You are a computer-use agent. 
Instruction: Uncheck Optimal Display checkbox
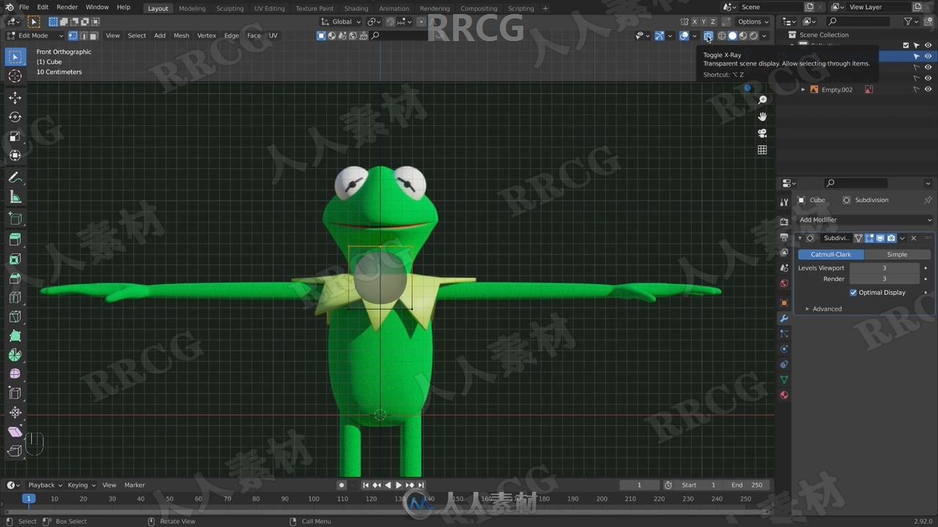(854, 292)
